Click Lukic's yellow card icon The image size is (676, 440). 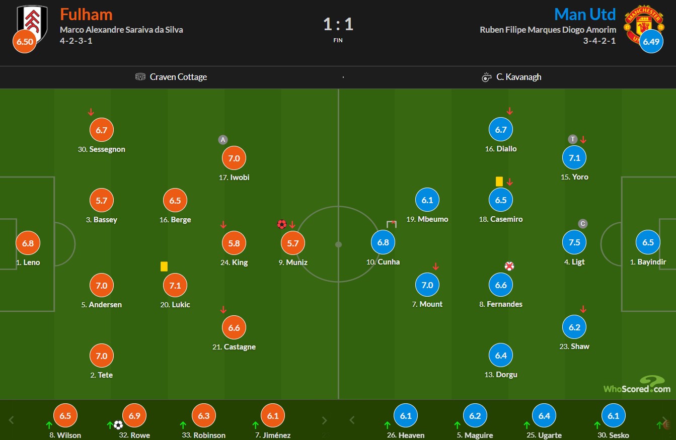pyautogui.click(x=164, y=267)
